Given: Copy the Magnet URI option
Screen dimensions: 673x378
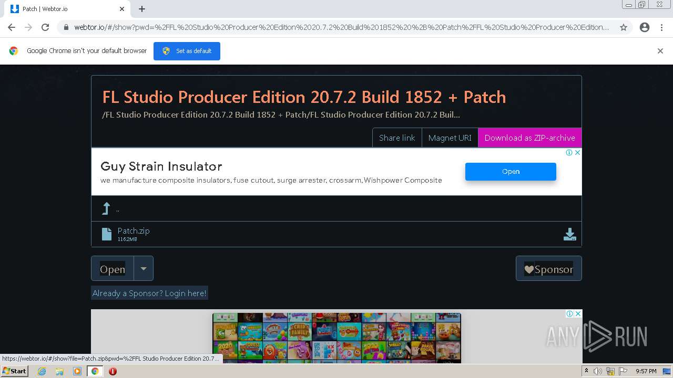Looking at the screenshot, I should pyautogui.click(x=450, y=138).
